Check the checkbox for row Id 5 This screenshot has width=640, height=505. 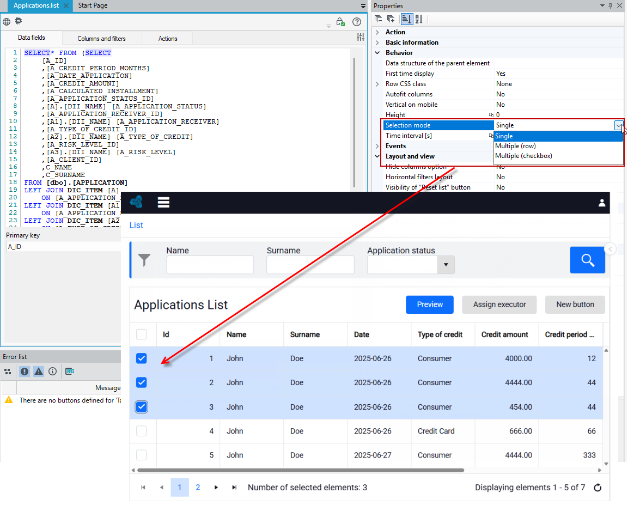coord(141,455)
